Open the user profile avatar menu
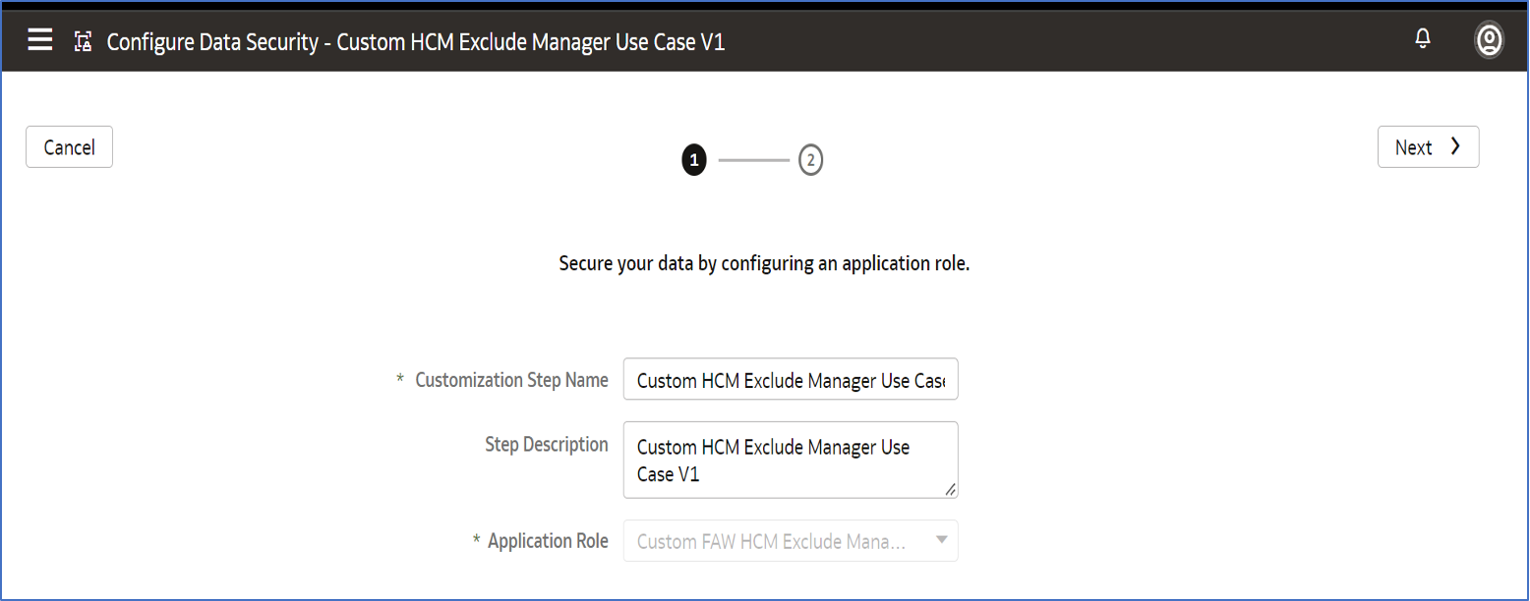Image resolution: width=1530 pixels, height=601 pixels. tap(1489, 40)
